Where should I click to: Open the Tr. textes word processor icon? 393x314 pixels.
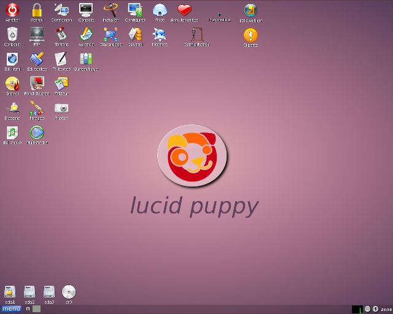tap(61, 59)
